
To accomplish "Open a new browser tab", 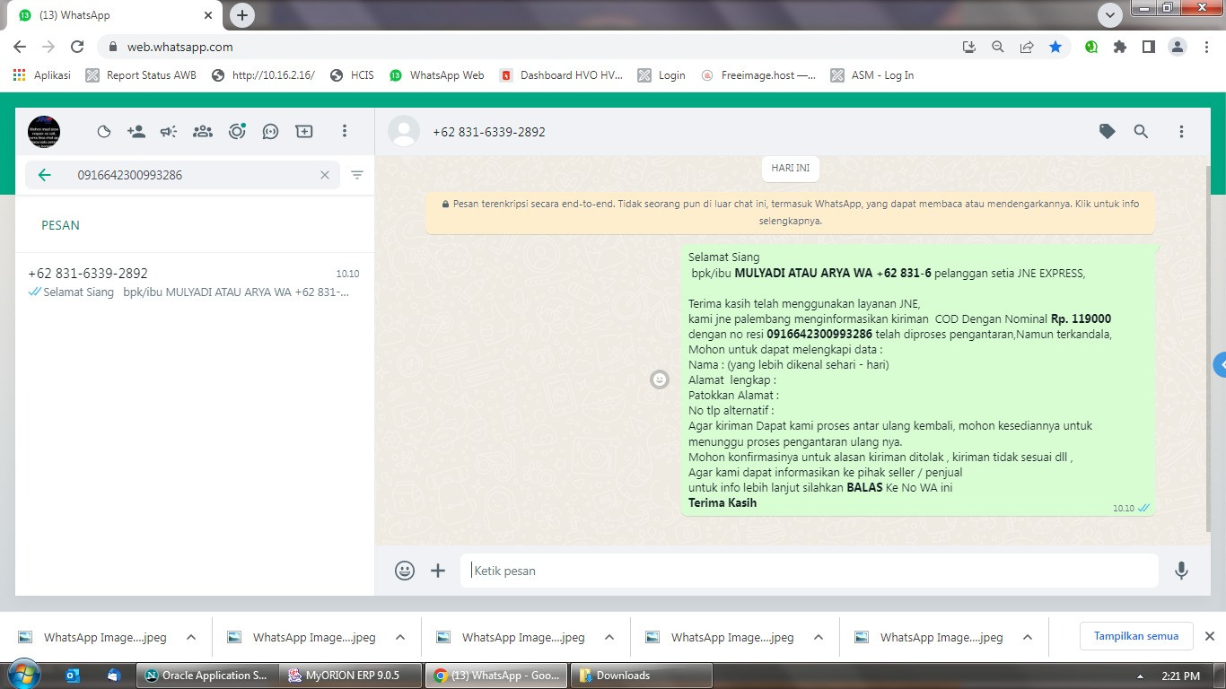I will [241, 15].
